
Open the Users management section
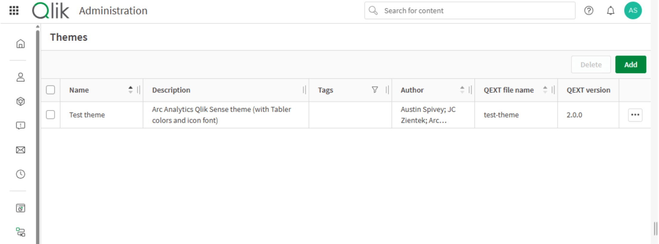tap(20, 78)
